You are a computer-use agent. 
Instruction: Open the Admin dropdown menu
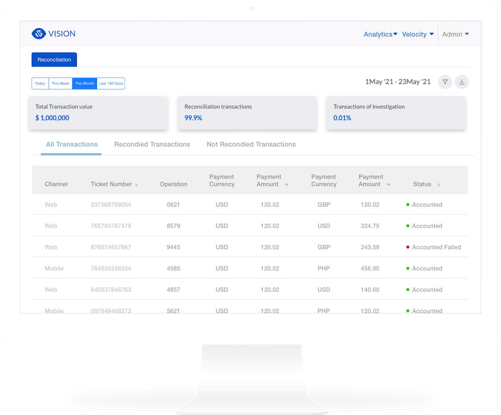point(455,34)
